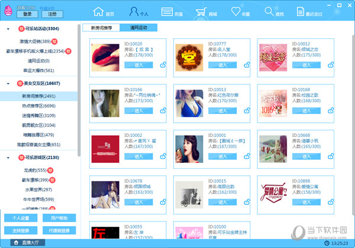Open the 商城 shopping cart icon
The width and height of the screenshot is (355, 248).
click(x=201, y=12)
